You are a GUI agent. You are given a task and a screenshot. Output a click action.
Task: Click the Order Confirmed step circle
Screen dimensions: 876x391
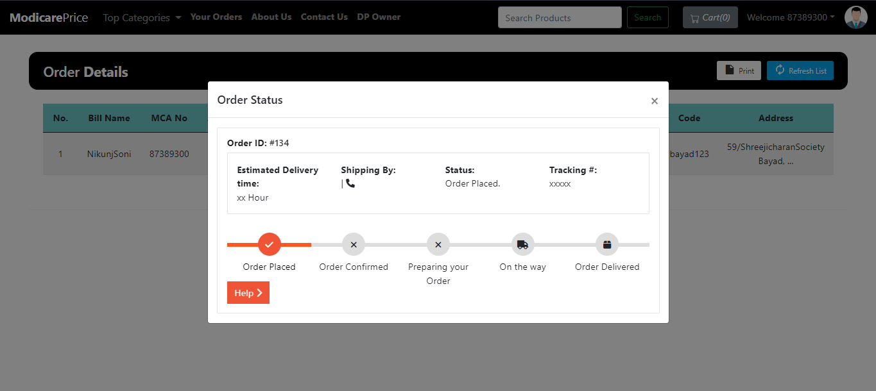tap(354, 244)
